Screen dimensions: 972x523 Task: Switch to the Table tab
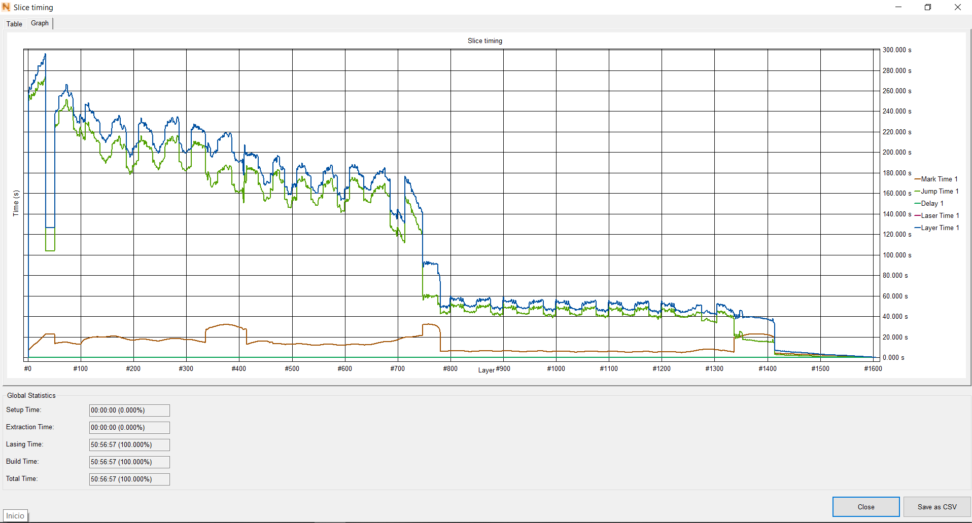tap(14, 24)
